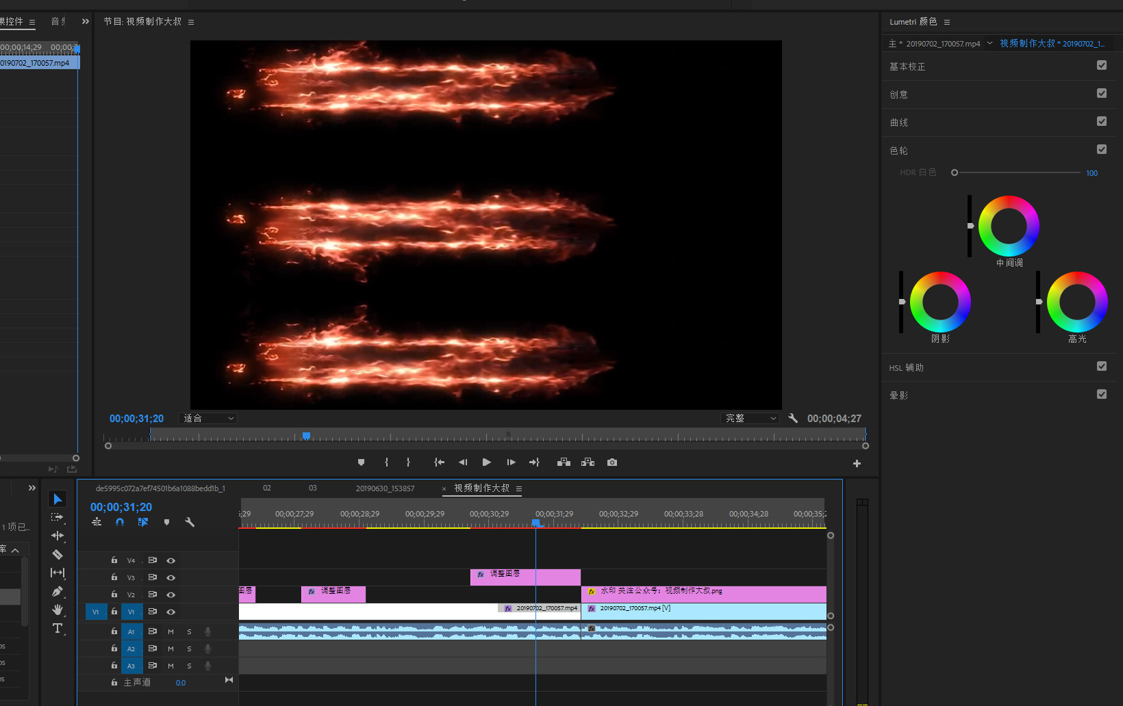Open Lumetri 颜色 panel menu

[x=947, y=22]
